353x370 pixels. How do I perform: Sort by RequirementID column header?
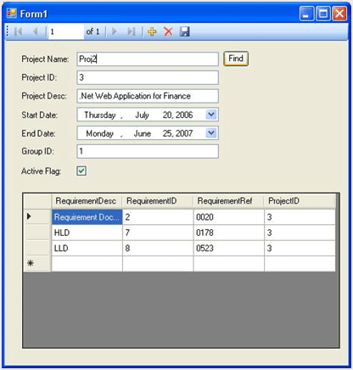coord(158,201)
